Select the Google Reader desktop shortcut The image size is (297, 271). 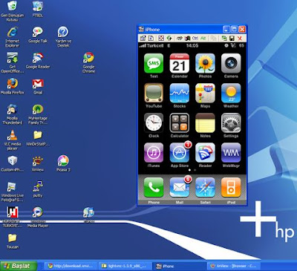point(38,61)
